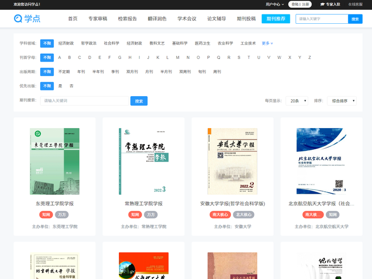The image size is (372, 279).
Task: Click the 专家入驻 graduation cap icon
Action: 322,4
